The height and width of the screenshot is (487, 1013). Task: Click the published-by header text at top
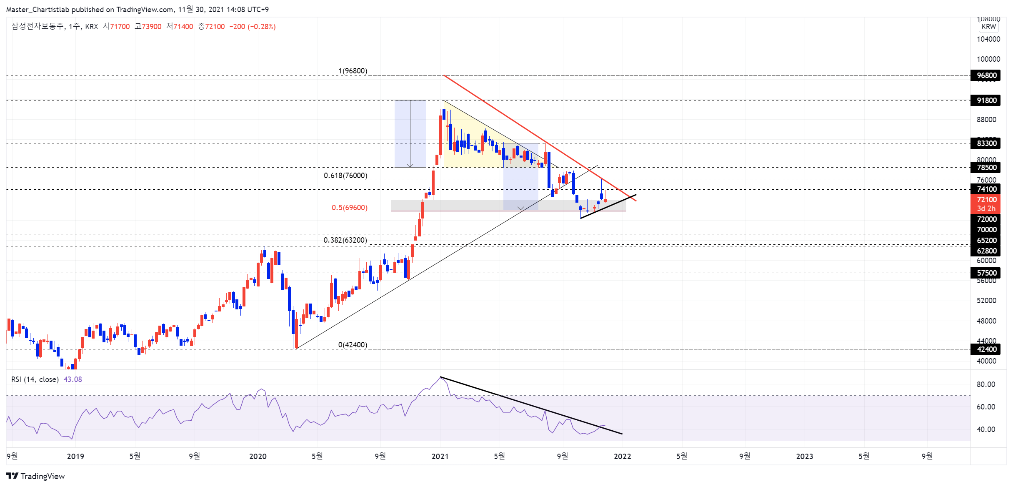pos(138,9)
